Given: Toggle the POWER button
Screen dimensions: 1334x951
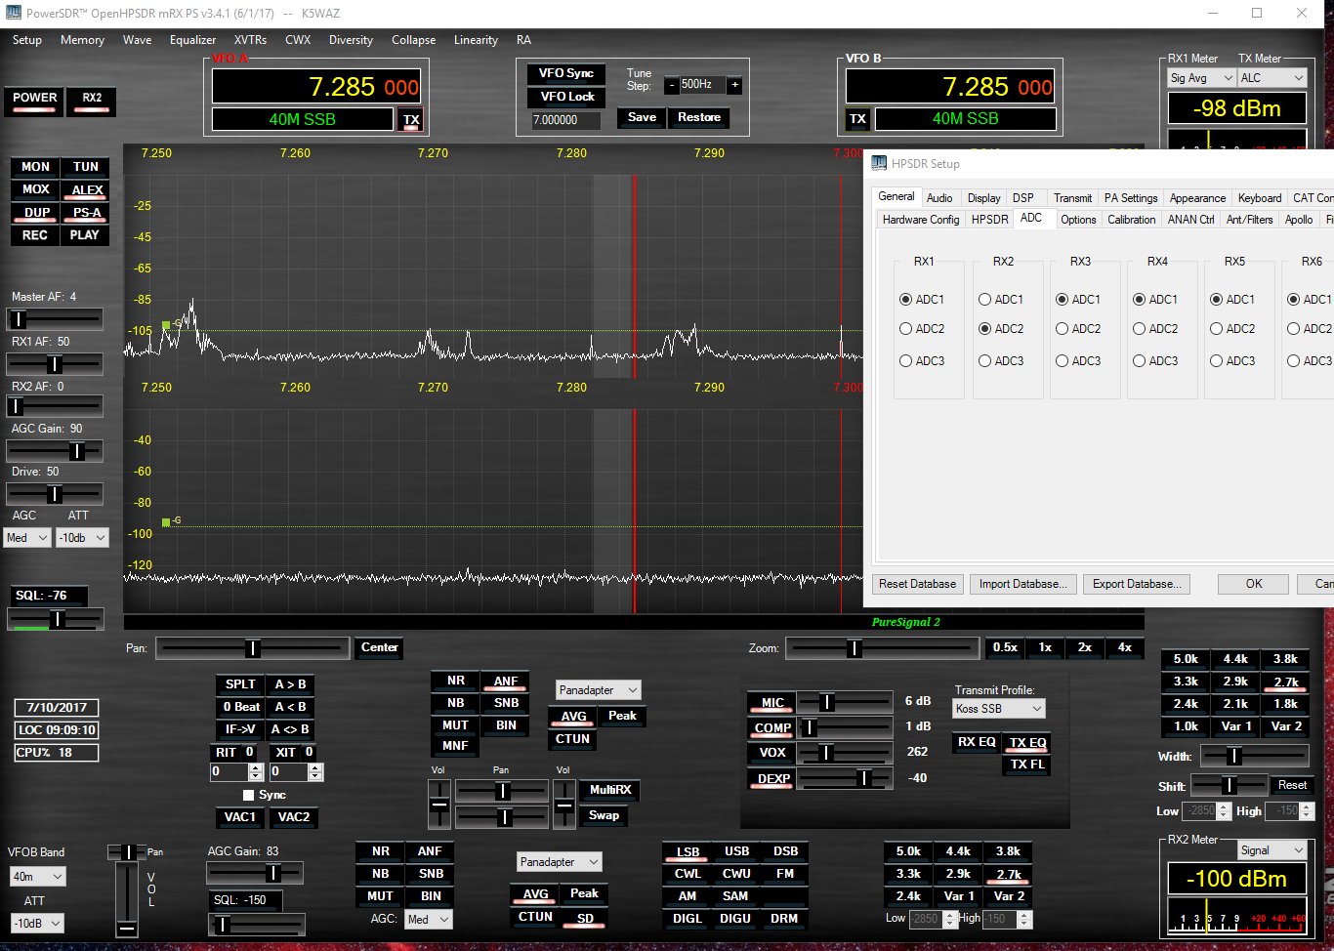Looking at the screenshot, I should (x=34, y=101).
